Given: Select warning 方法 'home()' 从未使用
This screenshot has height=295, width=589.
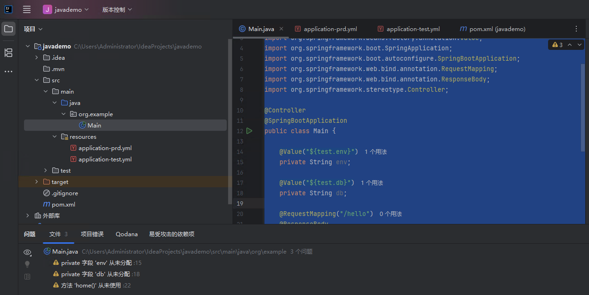Looking at the screenshot, I should [92, 286].
